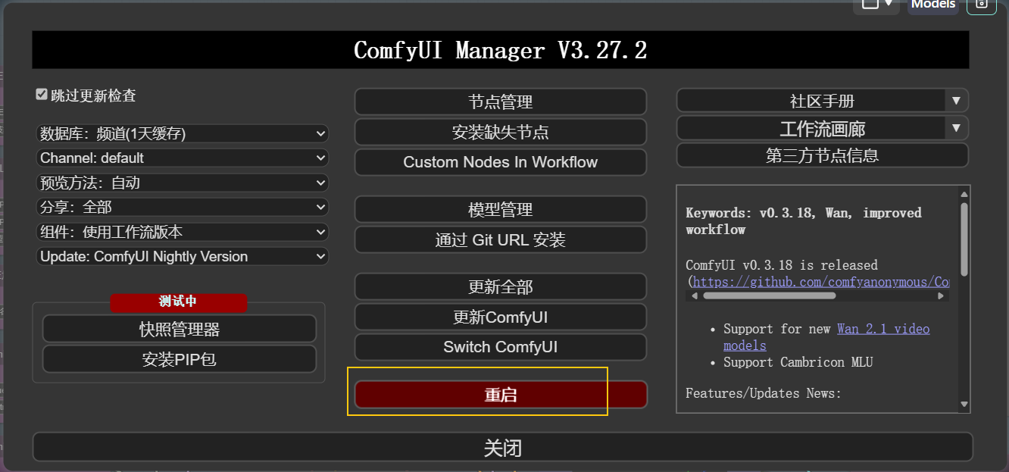
Task: Click 'Keywords: v0.3.18, Wan, improved workflow' text
Action: click(x=804, y=221)
